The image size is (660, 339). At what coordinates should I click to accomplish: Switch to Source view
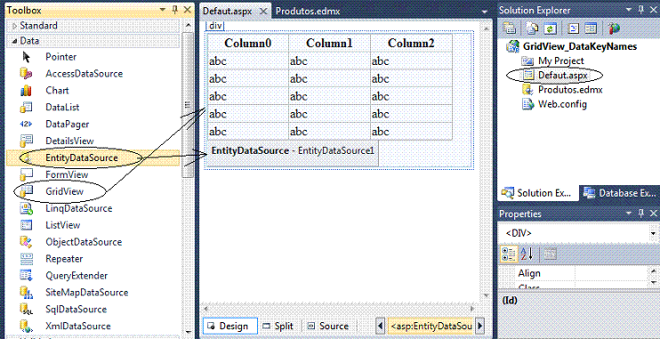[x=328, y=326]
